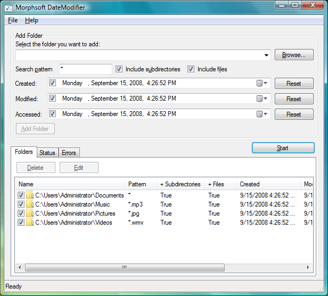Image resolution: width=328 pixels, height=296 pixels.
Task: Uncheck the Videos folder row checkbox
Action: [x=21, y=223]
